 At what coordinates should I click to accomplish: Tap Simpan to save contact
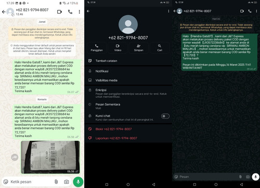[139, 48]
